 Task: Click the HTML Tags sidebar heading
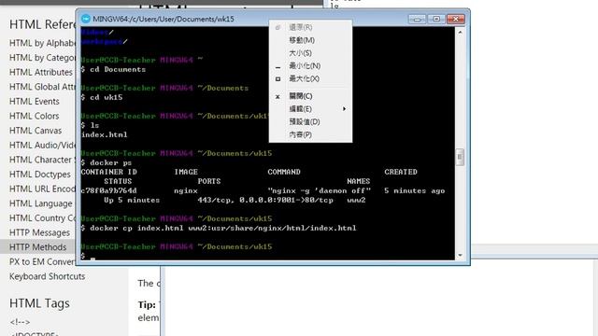(x=39, y=303)
